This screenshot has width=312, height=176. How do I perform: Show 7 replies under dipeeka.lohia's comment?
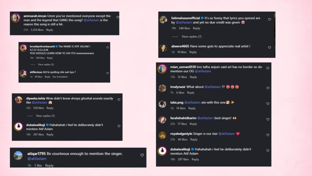click(45, 116)
